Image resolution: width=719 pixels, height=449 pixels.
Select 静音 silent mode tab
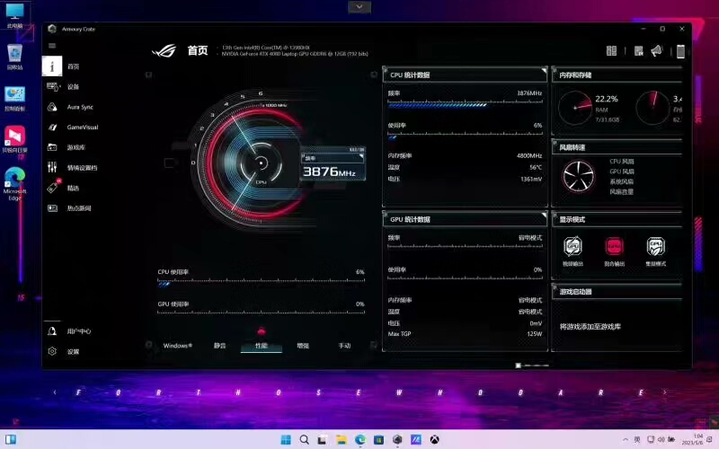[219, 346]
